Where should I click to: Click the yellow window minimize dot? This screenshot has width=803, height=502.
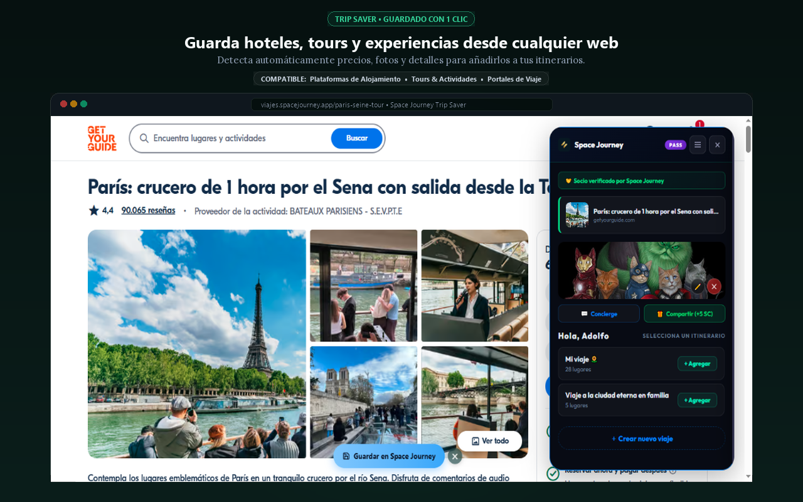tap(73, 104)
